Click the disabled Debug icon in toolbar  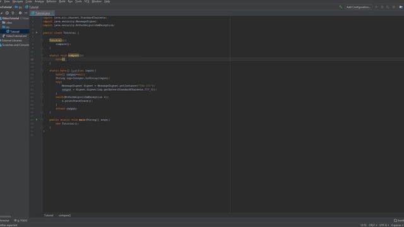pos(382,7)
